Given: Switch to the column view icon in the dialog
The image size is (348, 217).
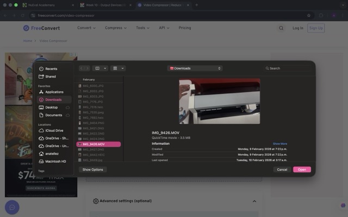Looking at the screenshot, I should click(x=97, y=68).
